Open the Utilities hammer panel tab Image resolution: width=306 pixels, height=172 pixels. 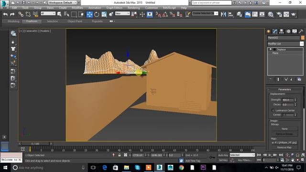click(x=301, y=31)
